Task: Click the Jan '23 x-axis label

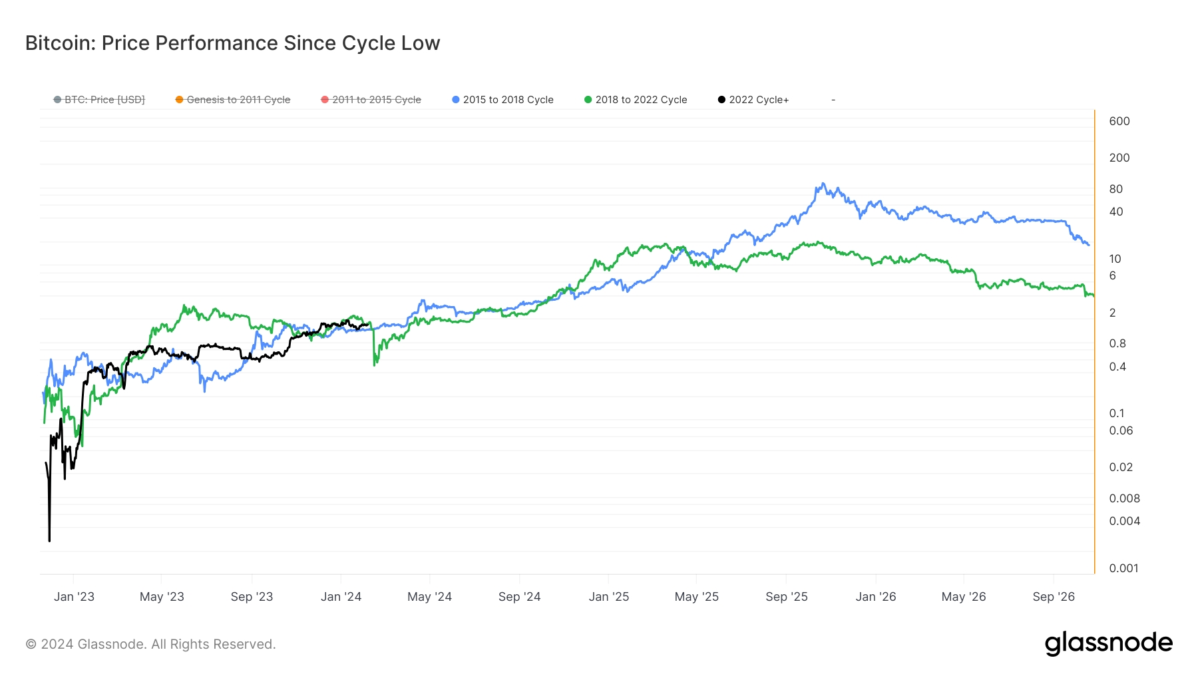Action: coord(74,597)
